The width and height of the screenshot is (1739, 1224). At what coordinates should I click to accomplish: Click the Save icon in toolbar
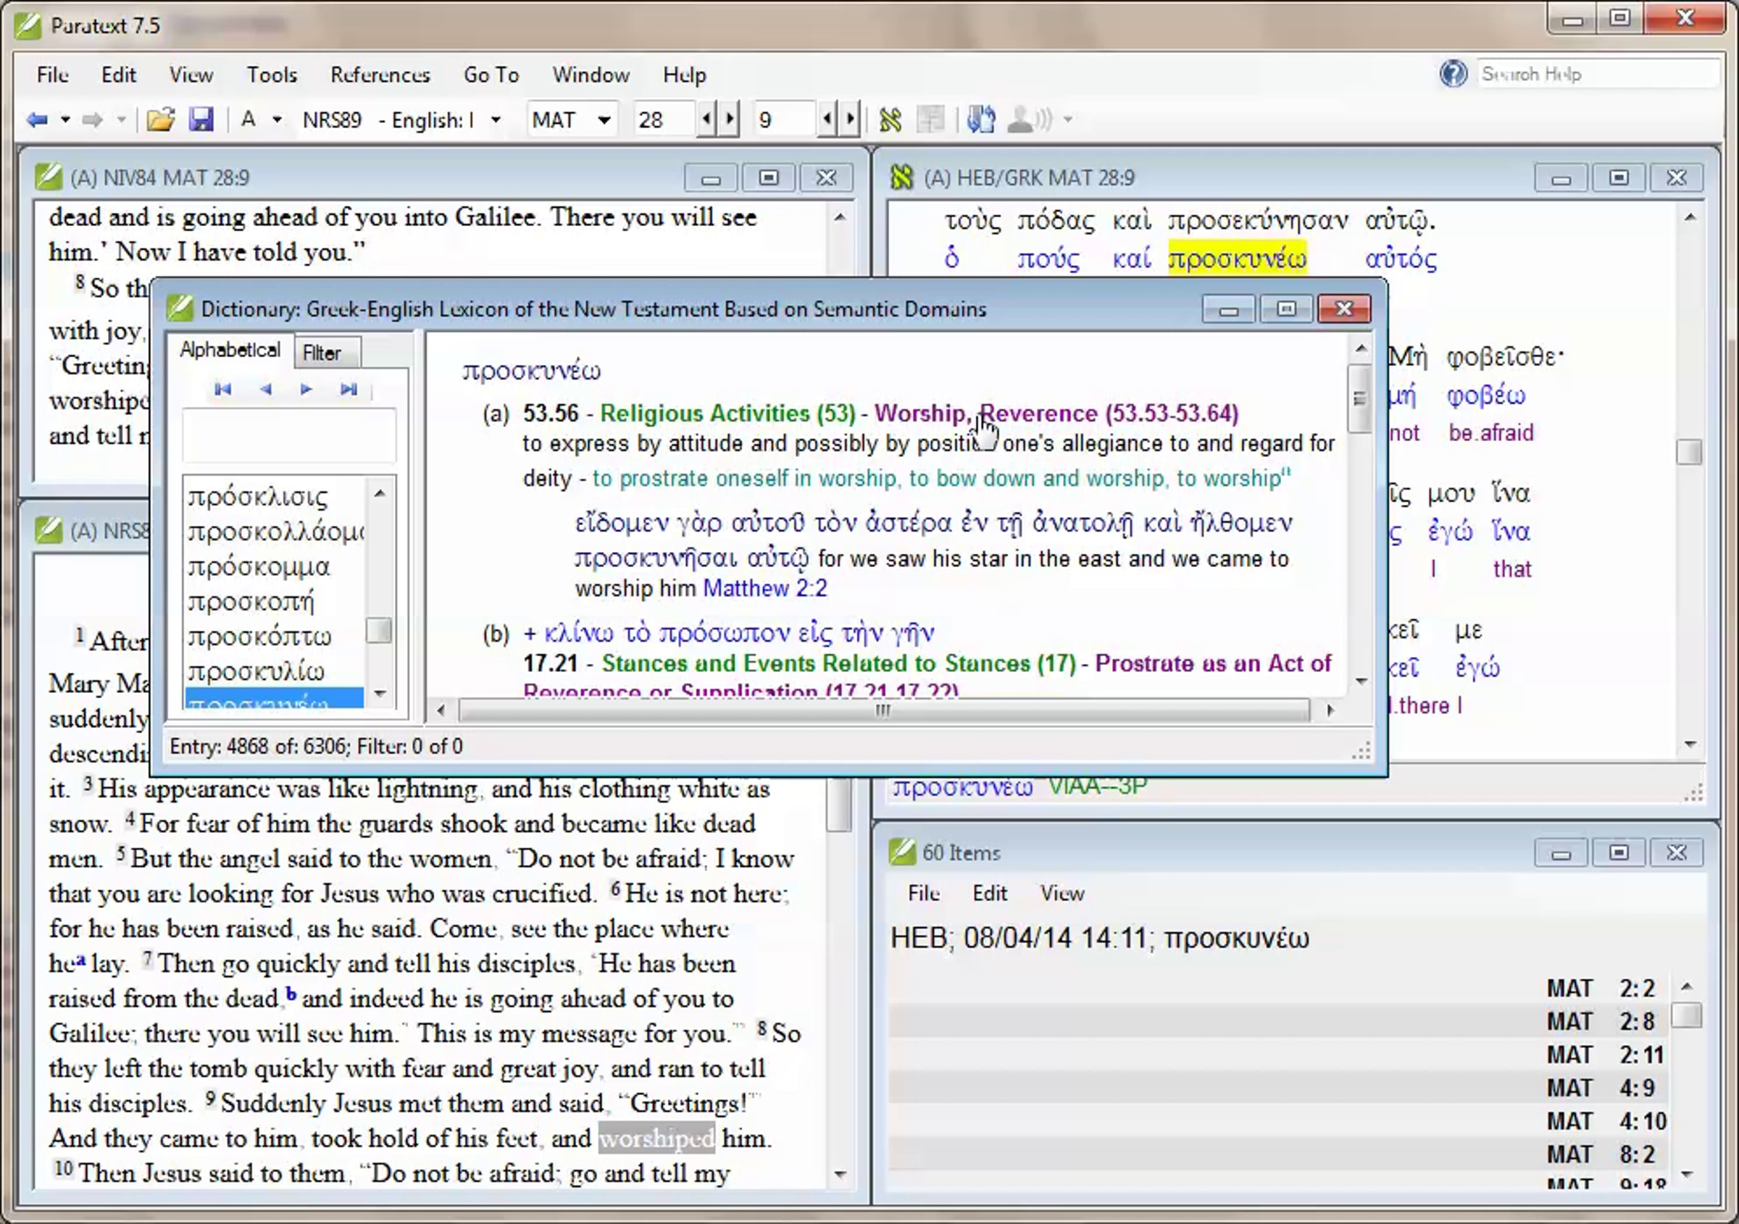pos(201,120)
